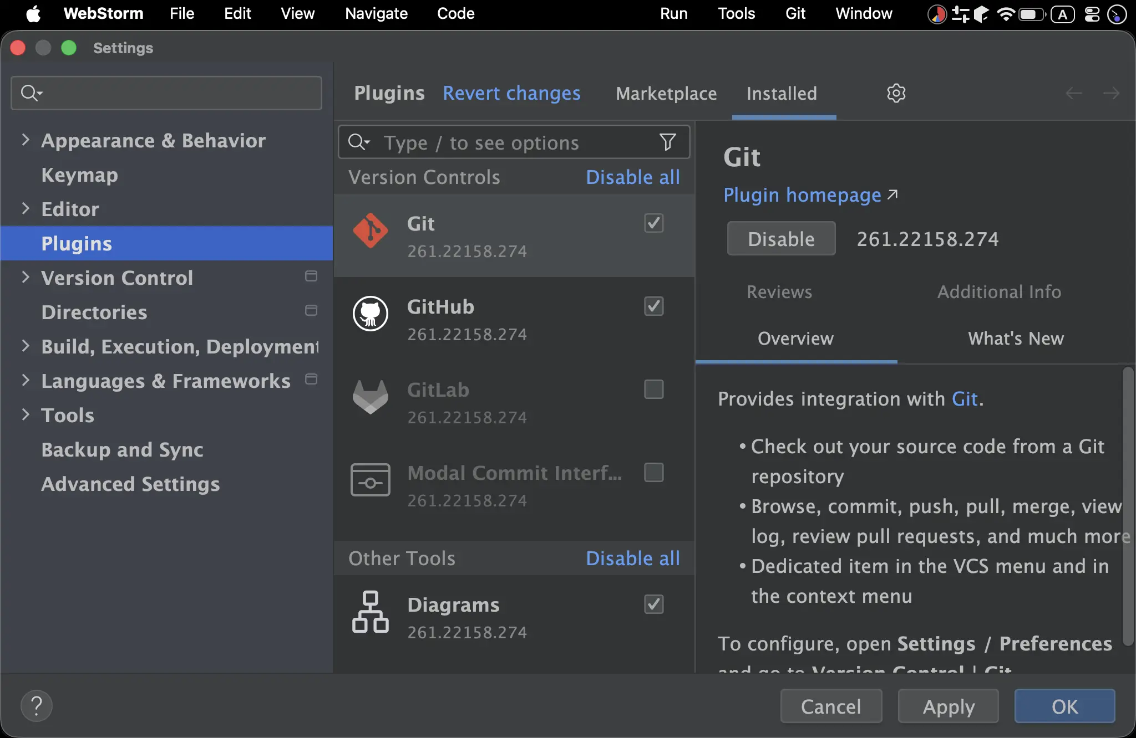Go forward with the right arrow
Screen dimensions: 1136x738
[x=1111, y=93]
